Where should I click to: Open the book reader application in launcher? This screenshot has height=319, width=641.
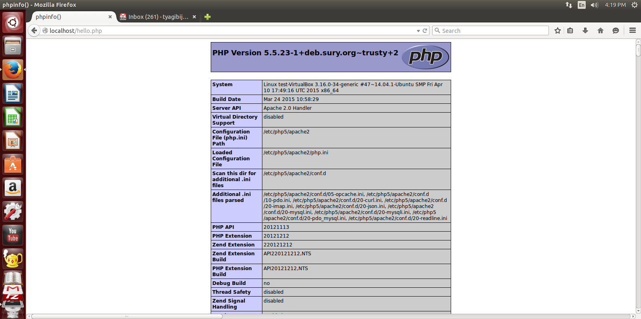(x=13, y=278)
